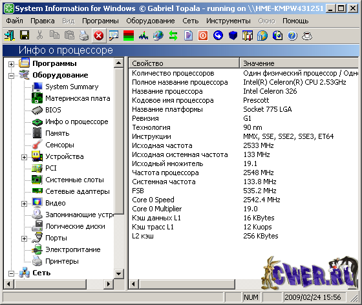362x305 pixels.
Task: Select Сетевые адаптеры tree item
Action: [78, 191]
